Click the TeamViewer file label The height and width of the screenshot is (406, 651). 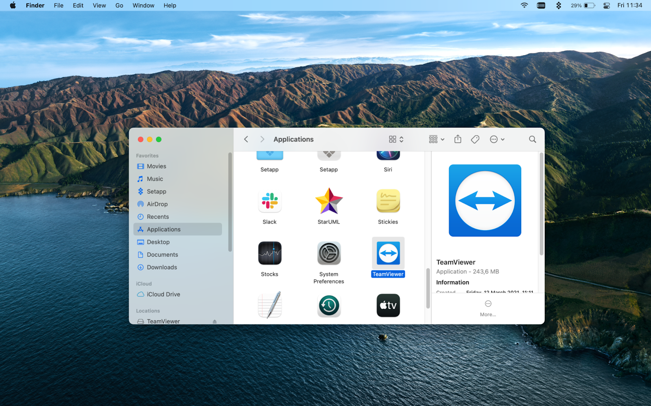click(x=388, y=274)
